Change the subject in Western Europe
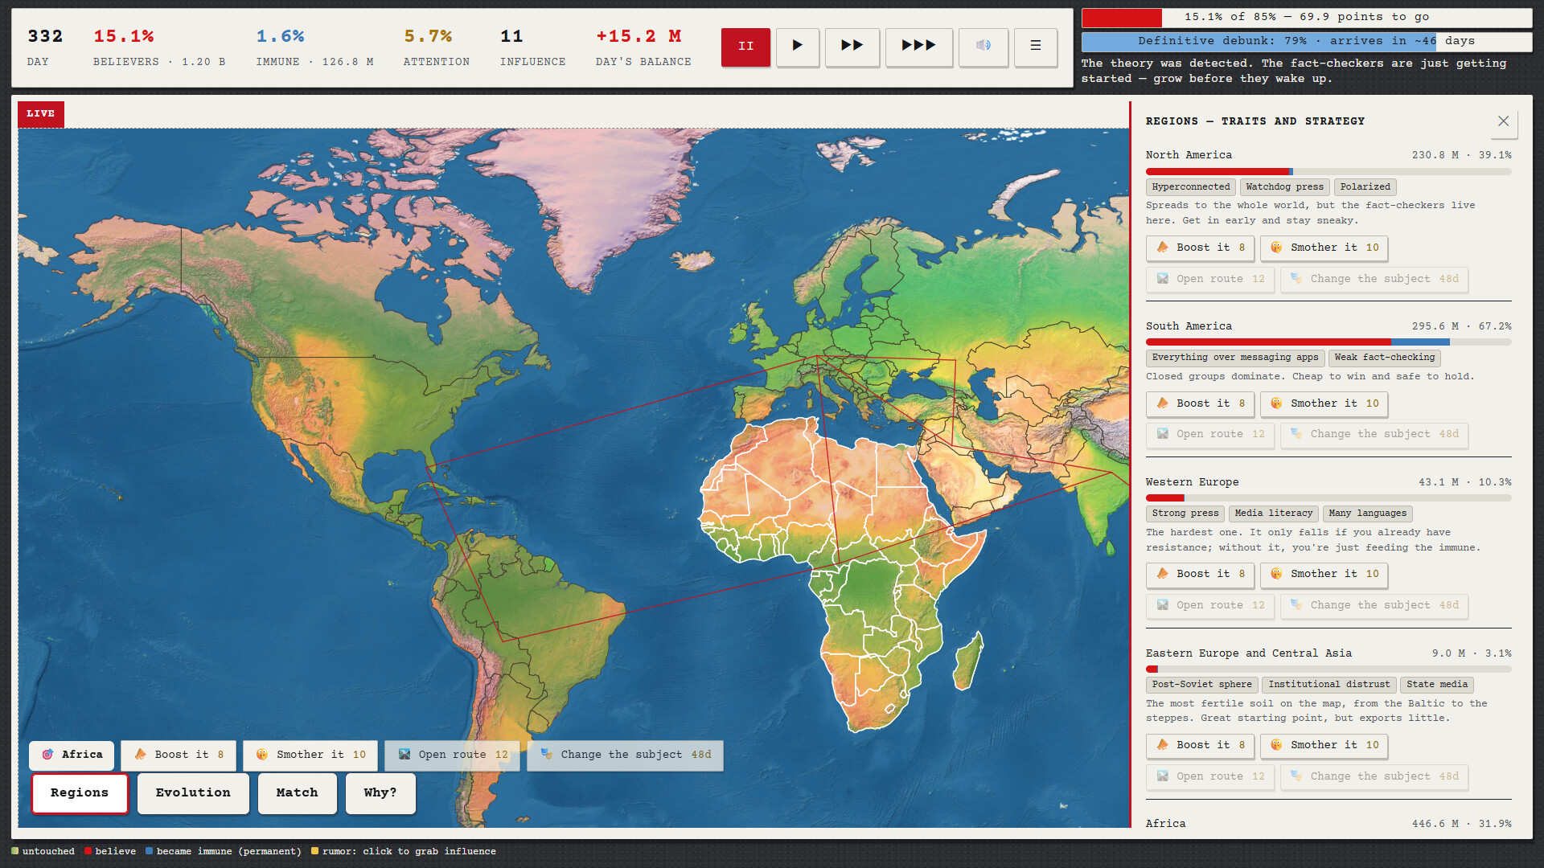The height and width of the screenshot is (868, 1544). pos(1374,605)
